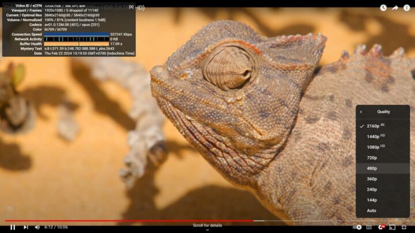Pick 240p quality
415x233 pixels.
383,189
